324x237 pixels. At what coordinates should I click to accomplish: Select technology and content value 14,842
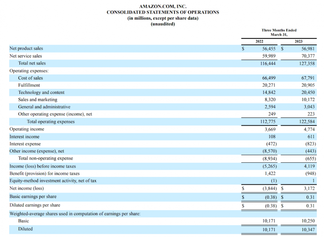coord(269,93)
